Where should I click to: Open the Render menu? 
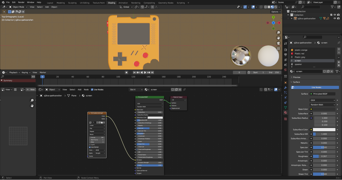(21, 2)
